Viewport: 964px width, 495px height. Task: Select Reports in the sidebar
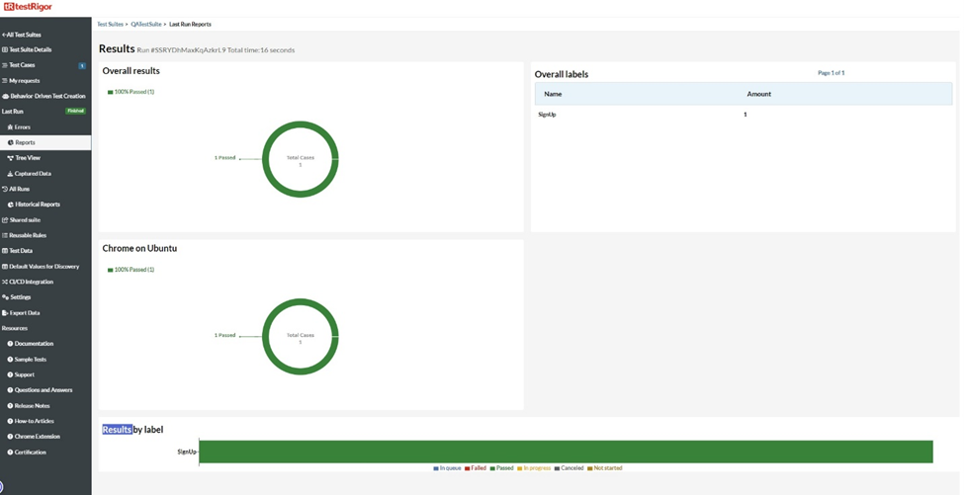pyautogui.click(x=45, y=142)
